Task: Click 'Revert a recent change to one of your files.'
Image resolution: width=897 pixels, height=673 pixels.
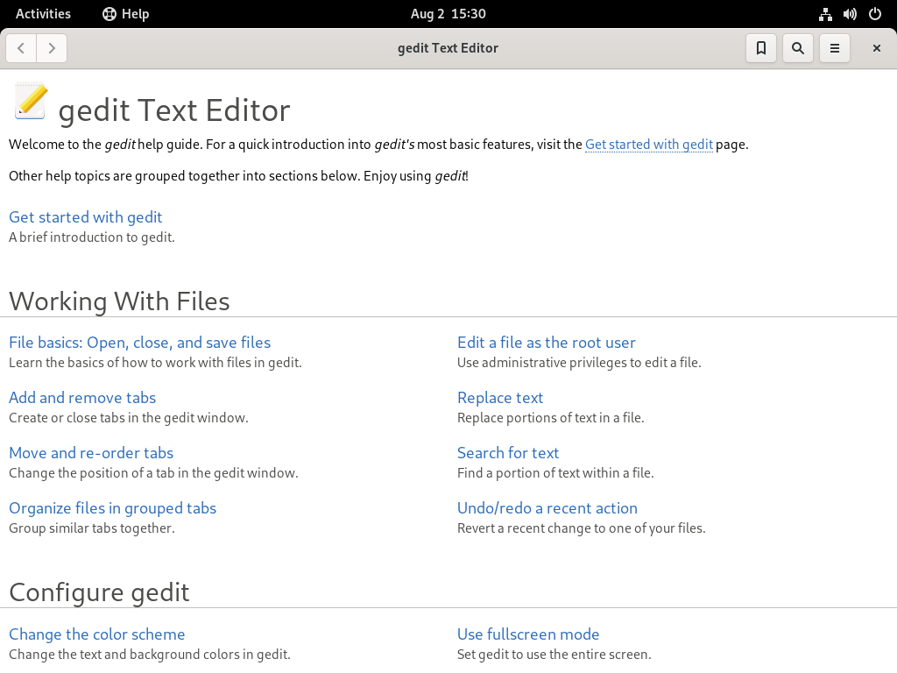Action: (582, 528)
